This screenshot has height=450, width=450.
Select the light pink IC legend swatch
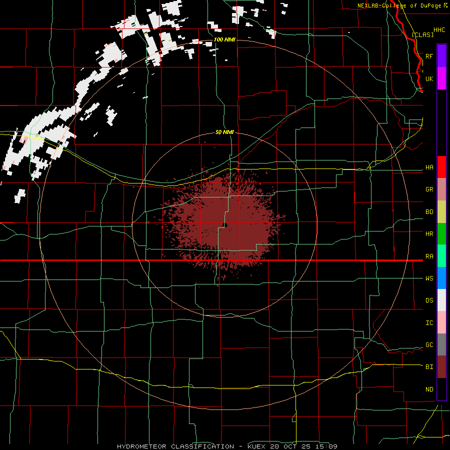click(x=441, y=322)
